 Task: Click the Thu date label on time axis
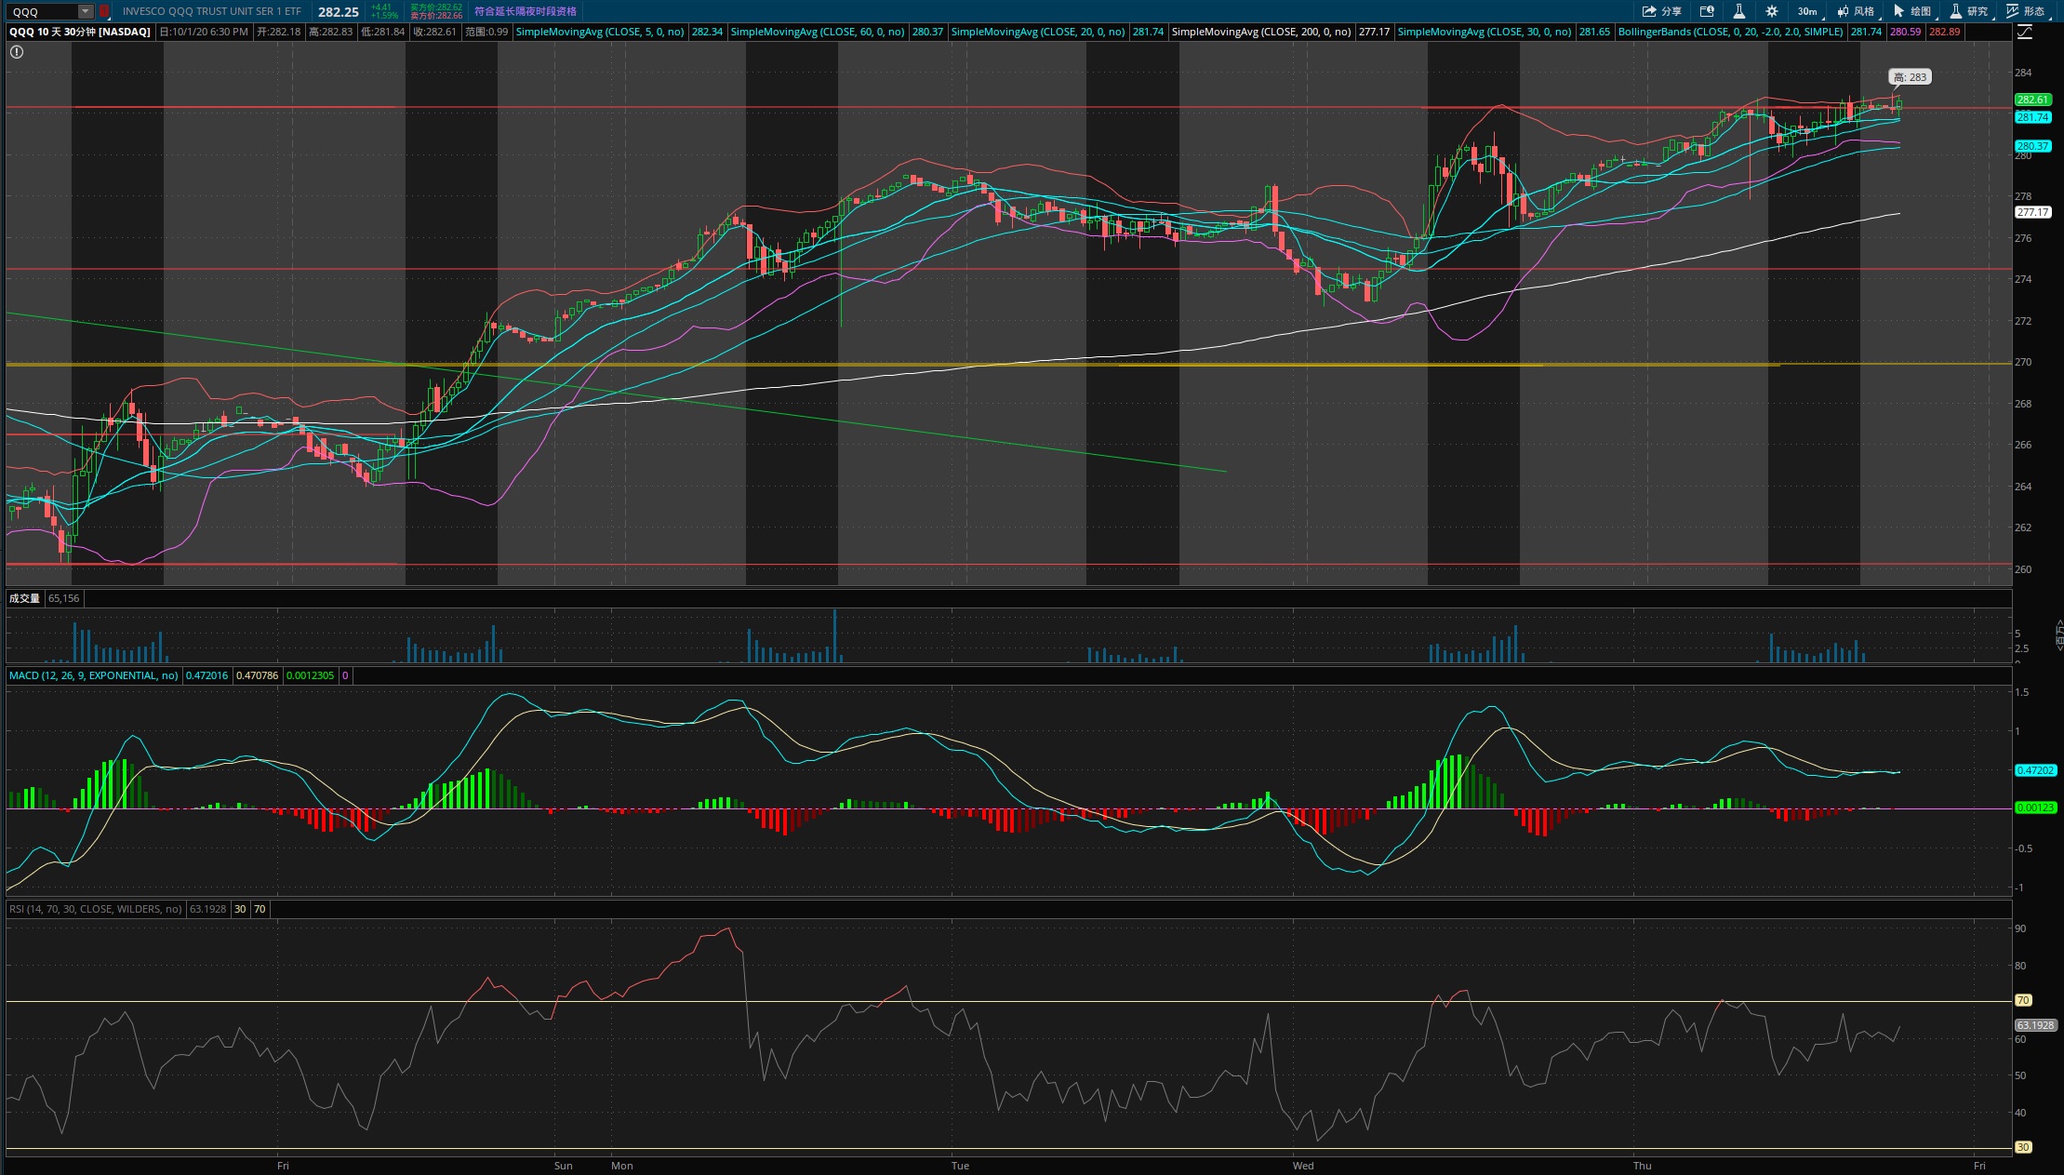(x=1643, y=1166)
